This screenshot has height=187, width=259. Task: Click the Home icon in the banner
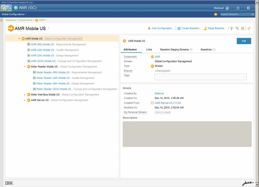(5, 8)
